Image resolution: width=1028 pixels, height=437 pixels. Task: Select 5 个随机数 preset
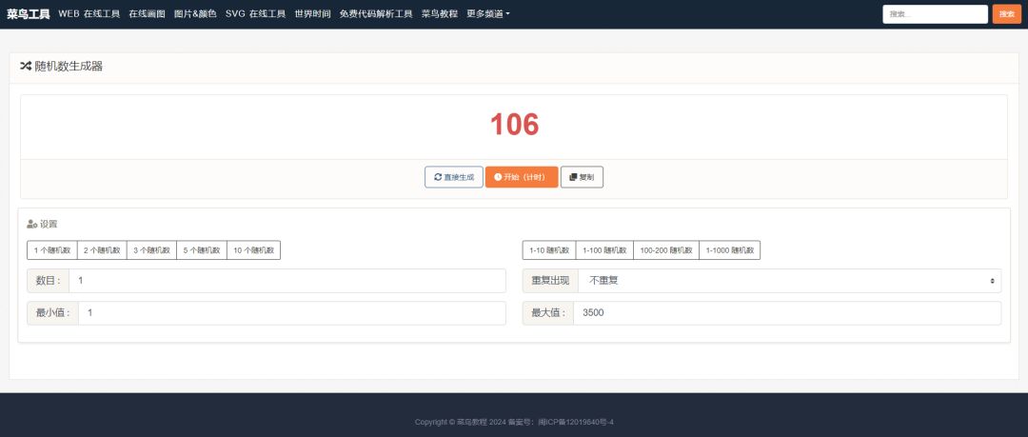click(201, 250)
